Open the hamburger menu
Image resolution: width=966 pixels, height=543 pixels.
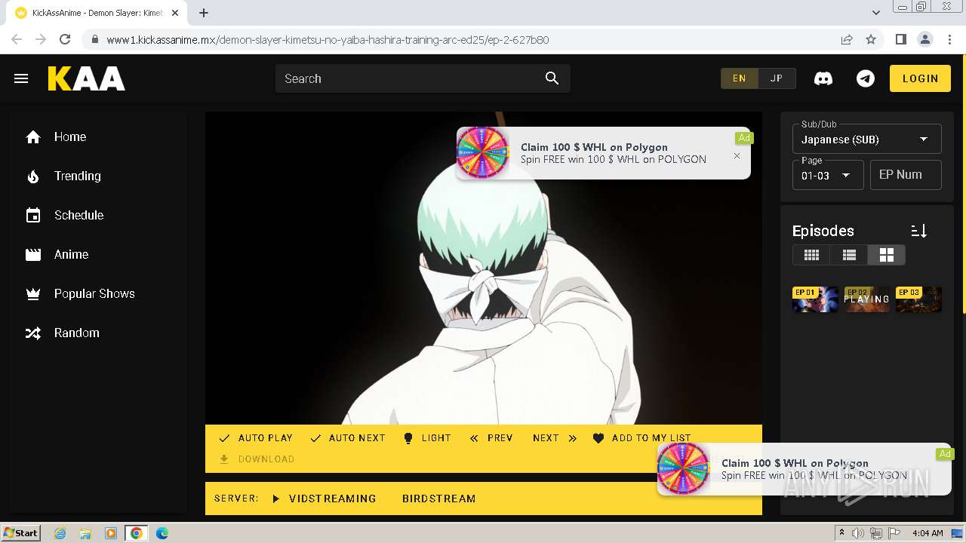tap(21, 78)
